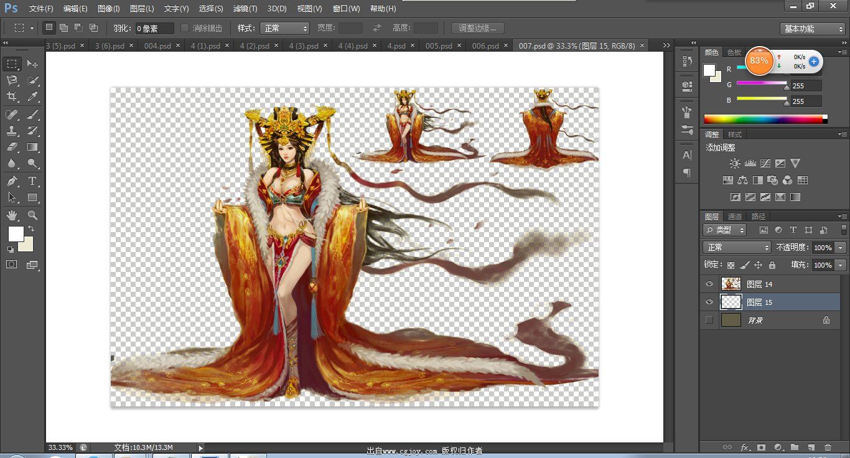Select the History Brush tool

coord(33,131)
